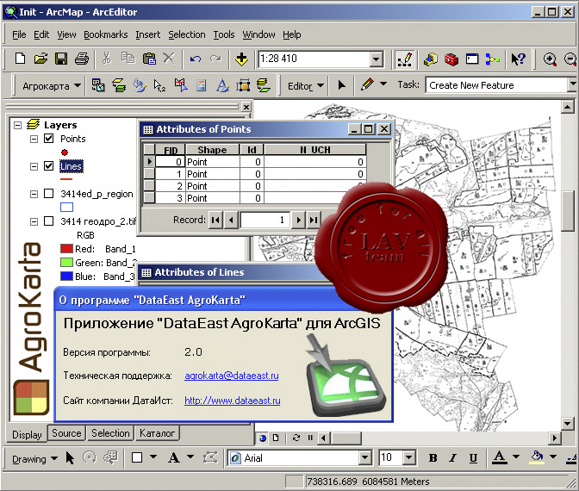Image resolution: width=579 pixels, height=491 pixels.
Task: Go to previous record in Points table
Action: [x=231, y=220]
